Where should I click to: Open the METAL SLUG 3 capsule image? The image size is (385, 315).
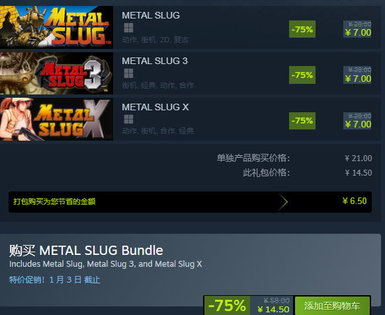coord(56,73)
